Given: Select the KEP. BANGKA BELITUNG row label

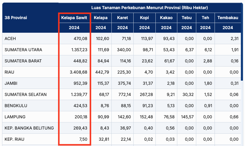Looking at the screenshot, I should click(x=29, y=128).
